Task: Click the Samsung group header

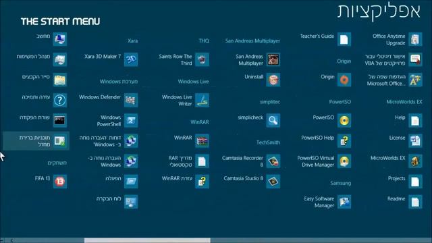Action: [340, 183]
